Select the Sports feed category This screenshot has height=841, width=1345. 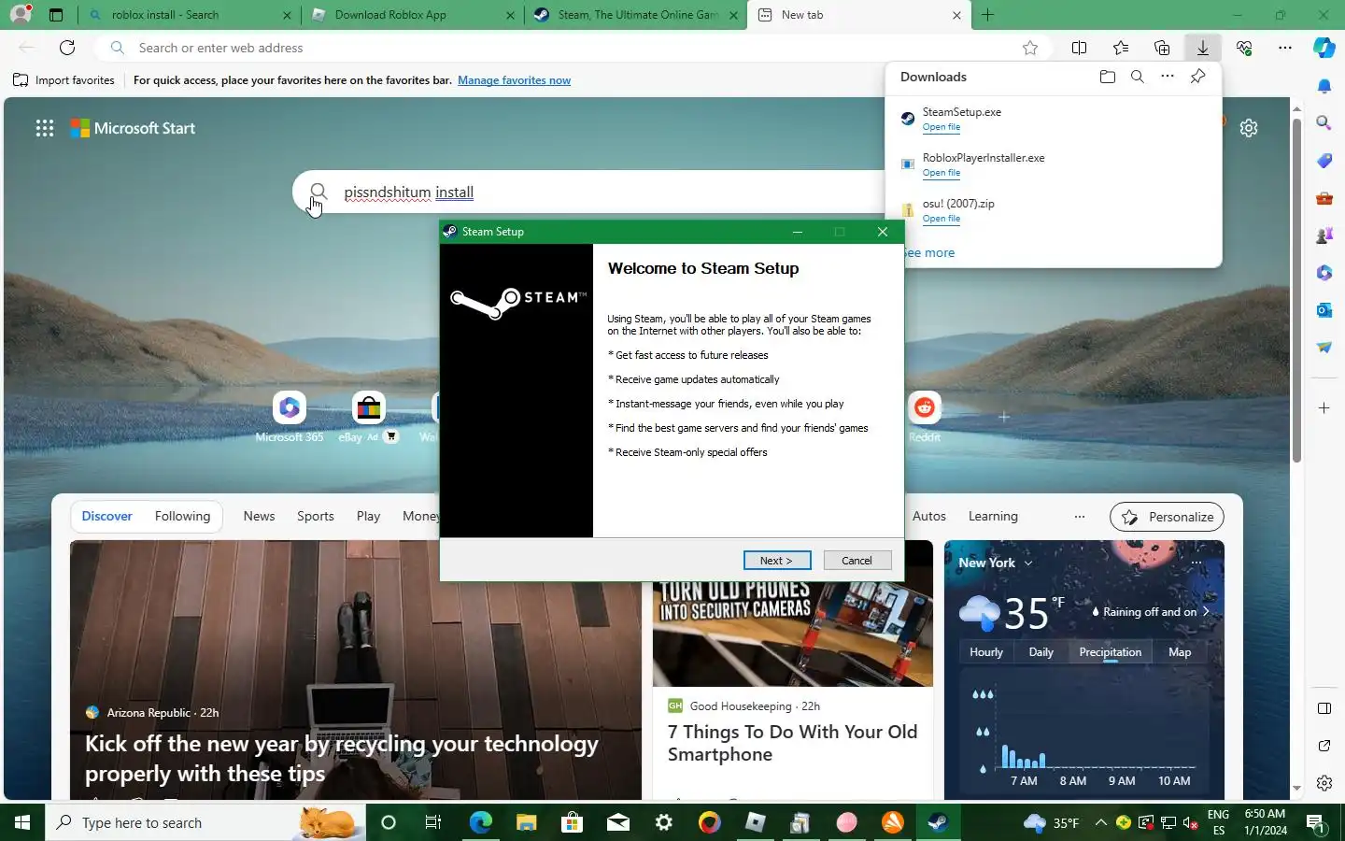pyautogui.click(x=315, y=517)
